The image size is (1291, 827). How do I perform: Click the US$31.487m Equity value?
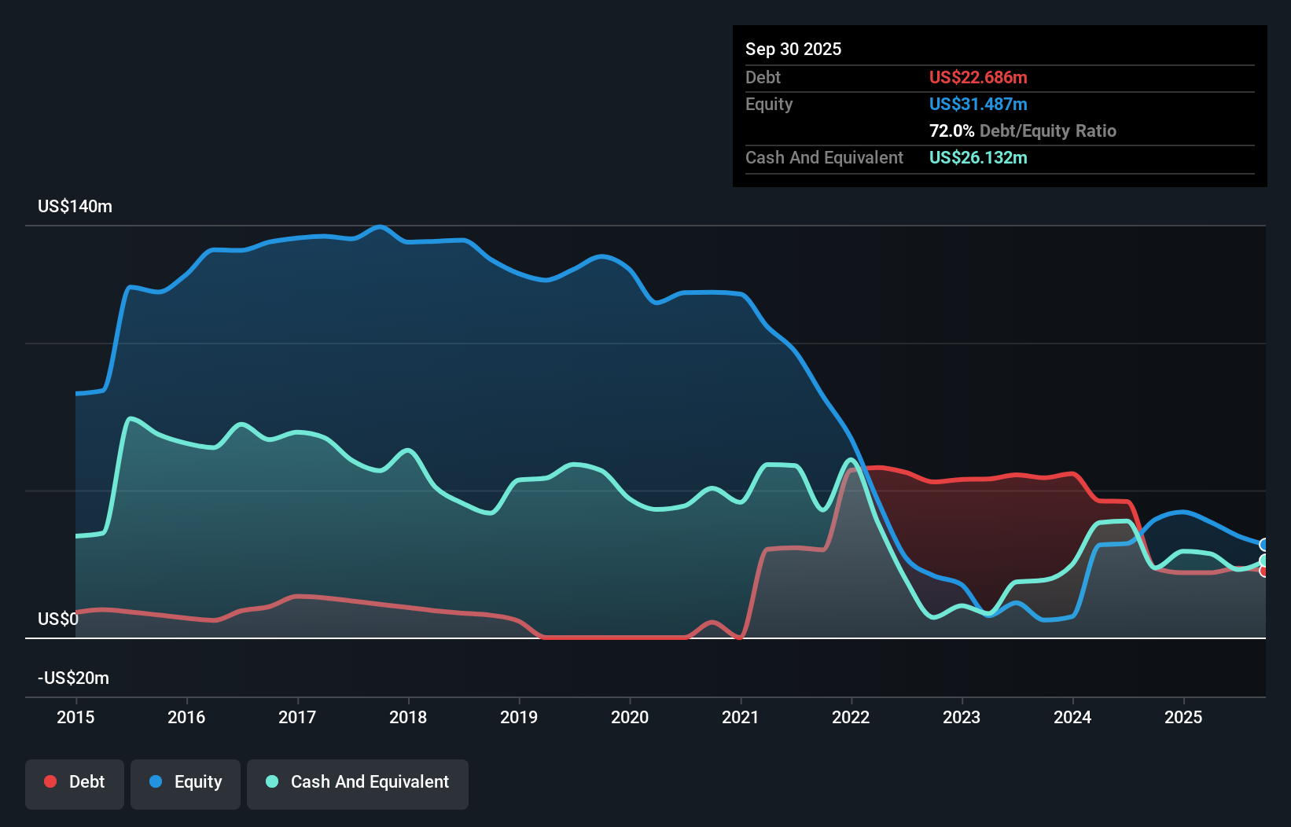click(978, 104)
